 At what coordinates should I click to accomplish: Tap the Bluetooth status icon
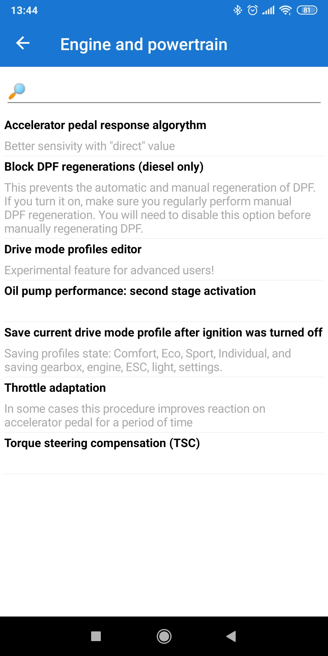pyautogui.click(x=237, y=10)
